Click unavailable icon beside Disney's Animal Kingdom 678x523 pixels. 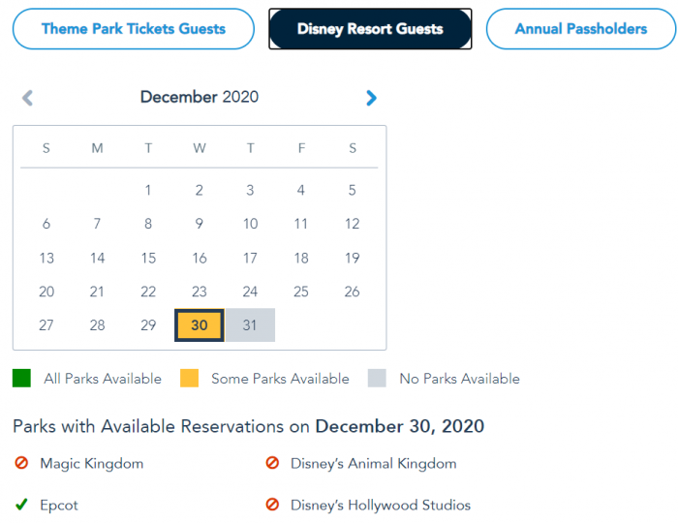tap(272, 464)
